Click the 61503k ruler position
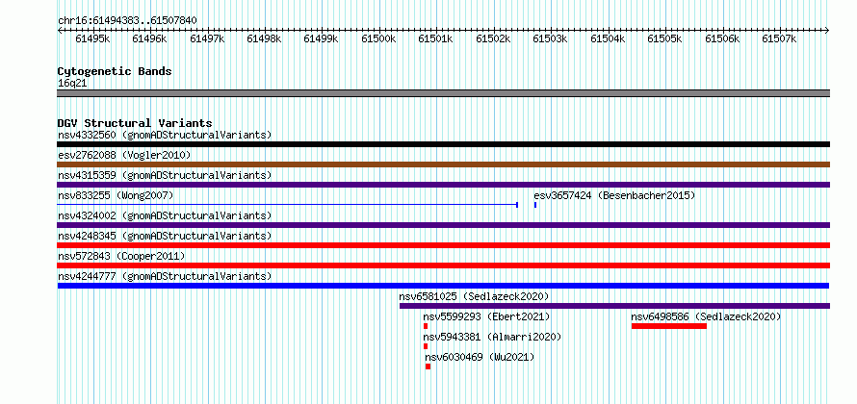The image size is (857, 404). click(550, 38)
